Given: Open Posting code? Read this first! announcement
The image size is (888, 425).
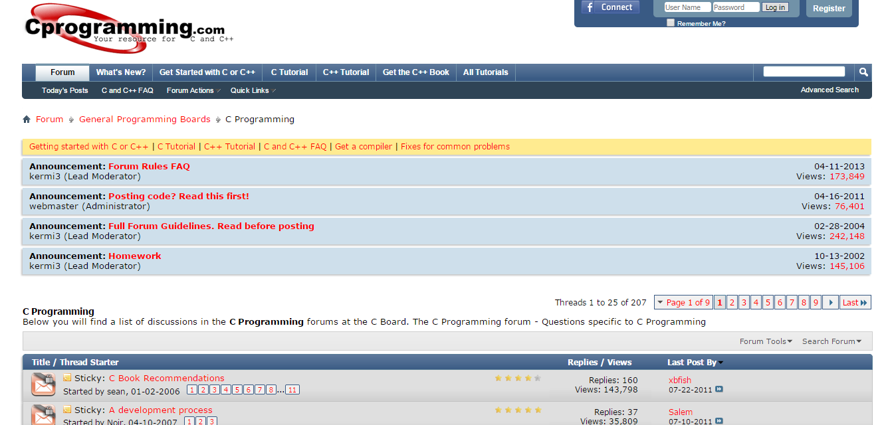Looking at the screenshot, I should point(179,197).
